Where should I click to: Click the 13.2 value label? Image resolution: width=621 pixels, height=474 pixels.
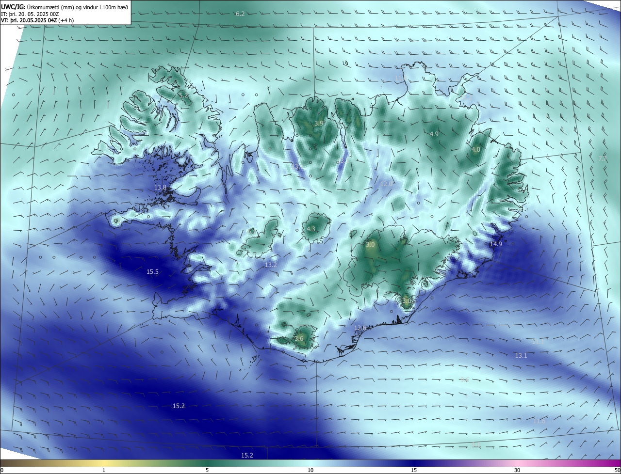tap(271, 265)
